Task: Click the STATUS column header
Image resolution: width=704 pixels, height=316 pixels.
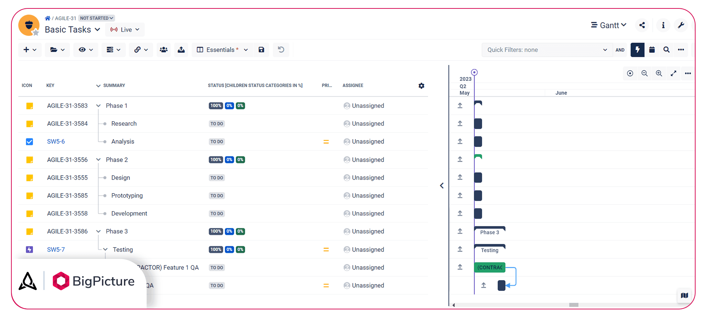Action: click(x=255, y=85)
